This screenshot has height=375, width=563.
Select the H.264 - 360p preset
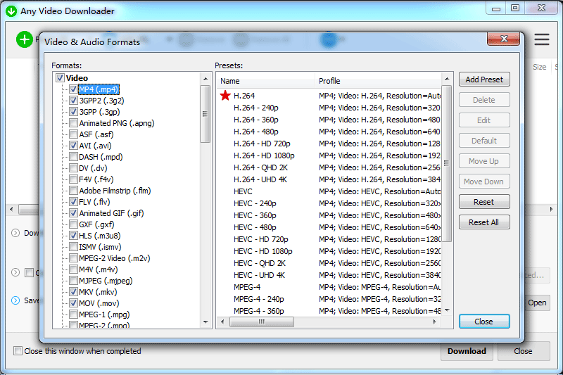tap(256, 120)
